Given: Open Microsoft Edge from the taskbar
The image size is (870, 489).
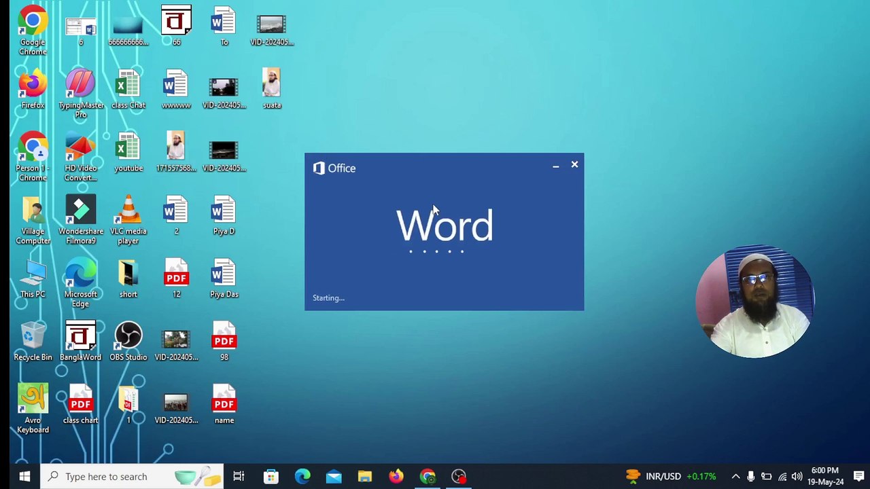Looking at the screenshot, I should click(x=302, y=476).
